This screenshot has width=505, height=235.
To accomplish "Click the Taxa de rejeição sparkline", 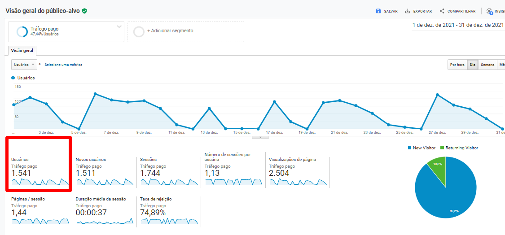I will tap(169, 221).
